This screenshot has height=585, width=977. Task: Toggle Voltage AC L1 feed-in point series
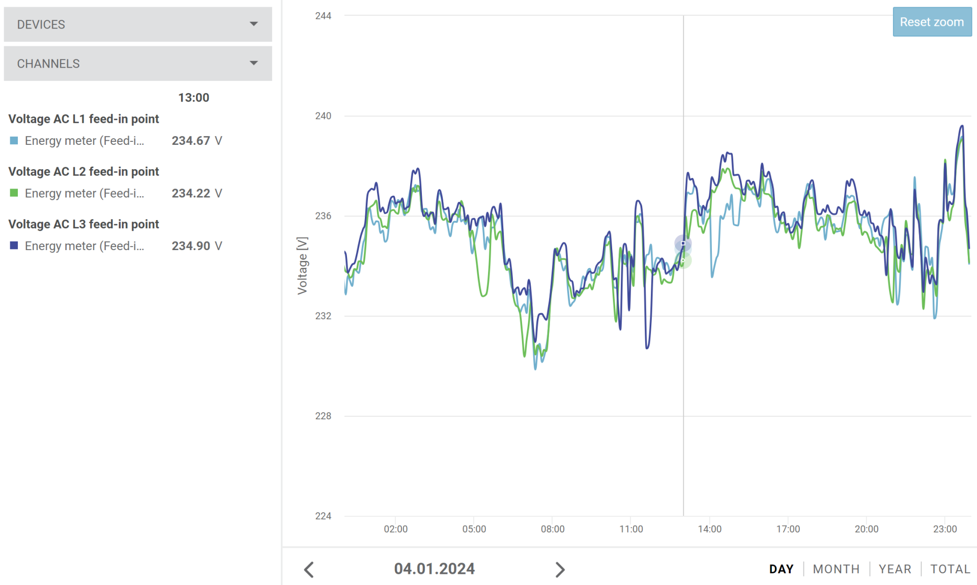[83, 119]
